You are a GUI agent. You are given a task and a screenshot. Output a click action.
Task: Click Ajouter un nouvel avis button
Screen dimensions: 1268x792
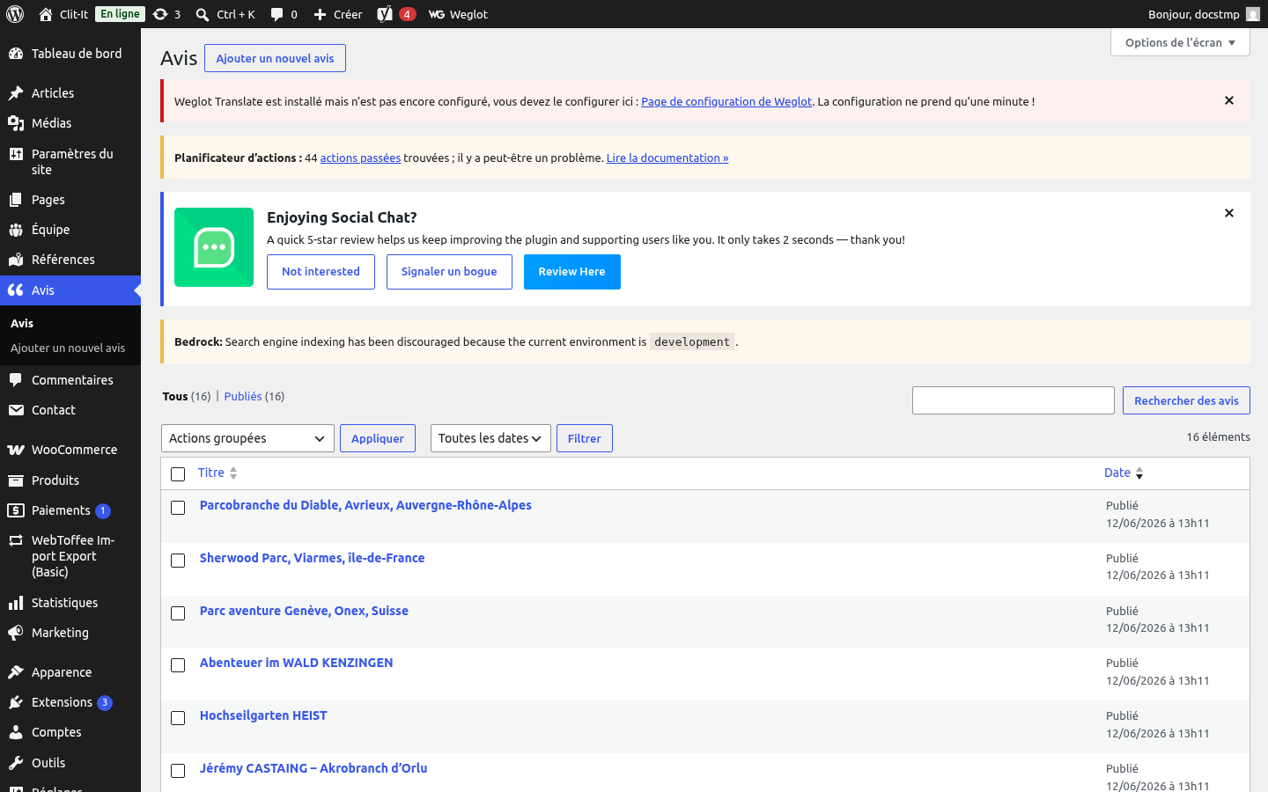click(275, 58)
